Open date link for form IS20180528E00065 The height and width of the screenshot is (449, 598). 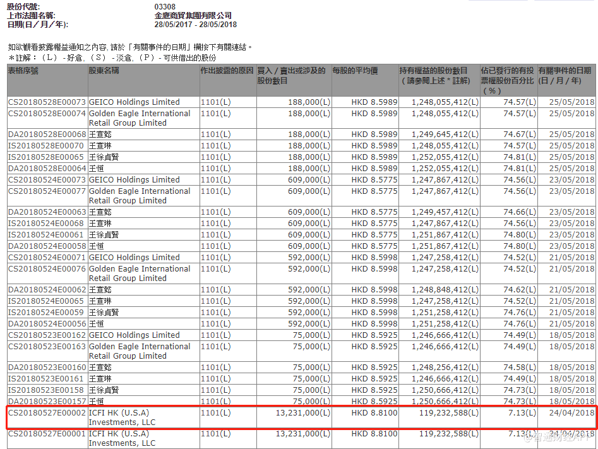click(571, 157)
